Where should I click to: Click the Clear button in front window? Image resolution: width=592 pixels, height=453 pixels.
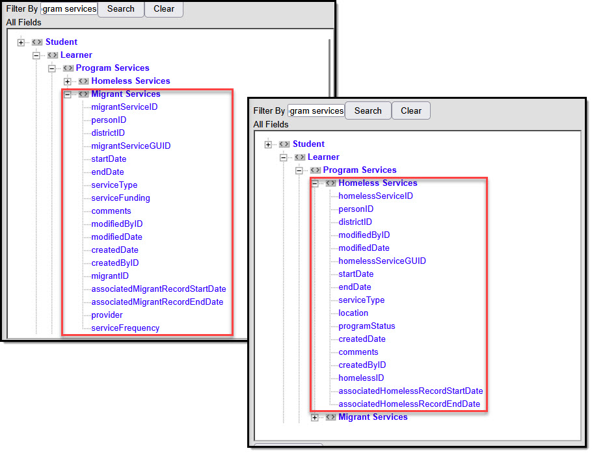point(410,110)
